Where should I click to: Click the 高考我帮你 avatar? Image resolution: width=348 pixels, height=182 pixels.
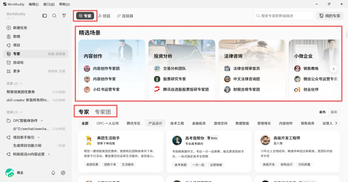coord(177,140)
